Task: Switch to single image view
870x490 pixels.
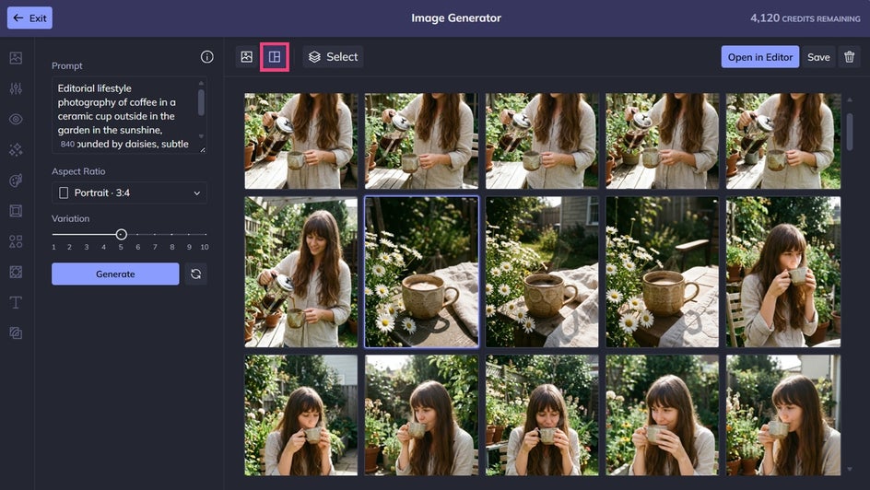Action: (x=247, y=56)
